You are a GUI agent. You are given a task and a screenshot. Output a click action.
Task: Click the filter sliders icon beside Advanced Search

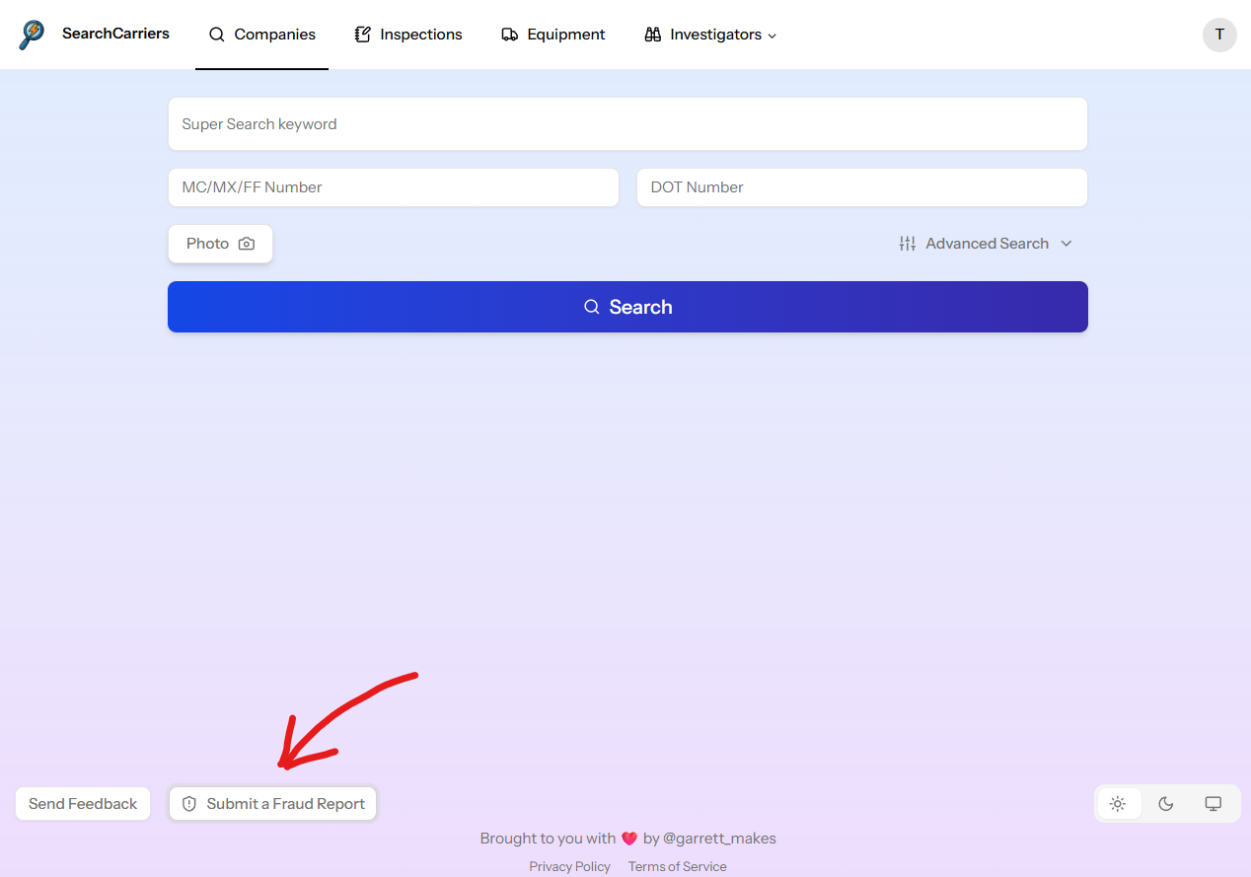click(x=908, y=243)
